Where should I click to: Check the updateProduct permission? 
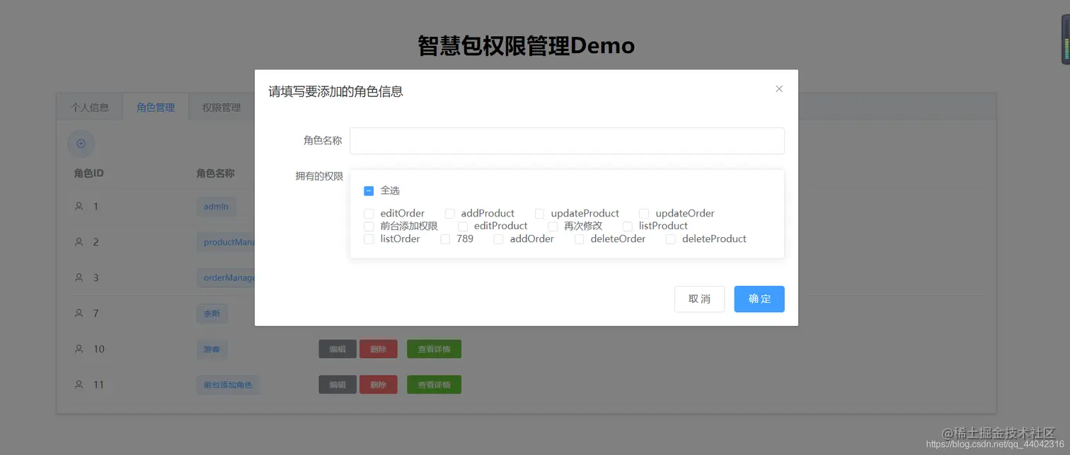(x=539, y=214)
